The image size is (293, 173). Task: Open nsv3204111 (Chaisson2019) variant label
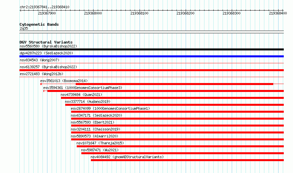95,129
